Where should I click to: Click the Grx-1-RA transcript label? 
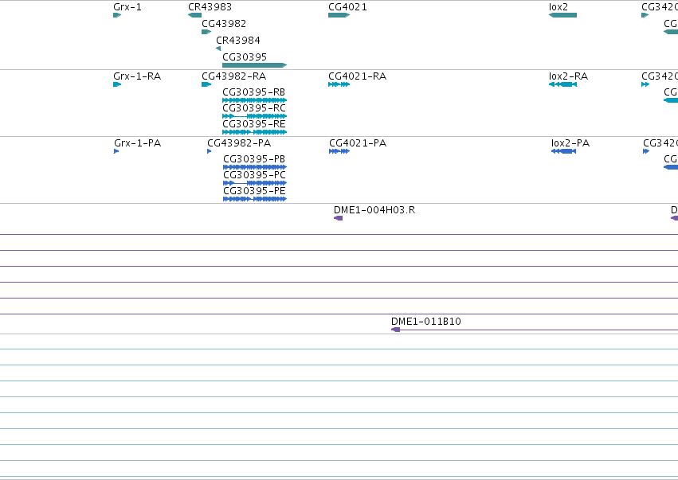(x=137, y=76)
